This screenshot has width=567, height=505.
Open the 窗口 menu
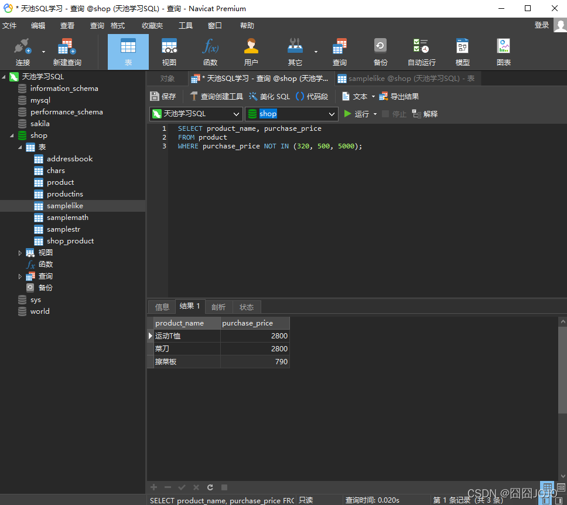[x=215, y=26]
